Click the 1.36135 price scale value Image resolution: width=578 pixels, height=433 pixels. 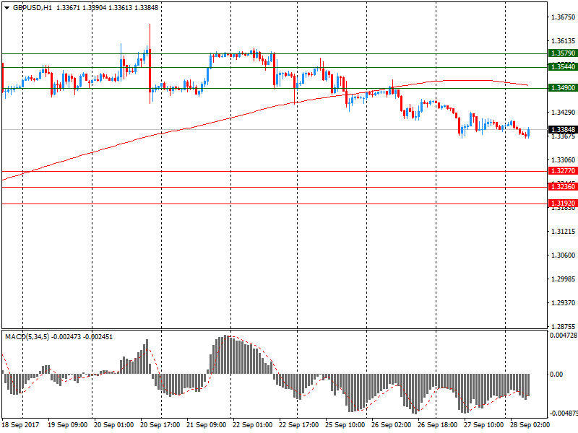(x=563, y=41)
